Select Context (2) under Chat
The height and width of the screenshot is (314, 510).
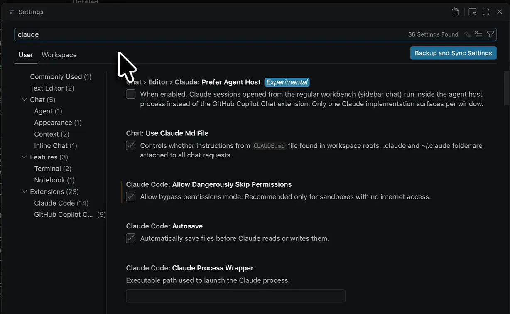pos(51,134)
